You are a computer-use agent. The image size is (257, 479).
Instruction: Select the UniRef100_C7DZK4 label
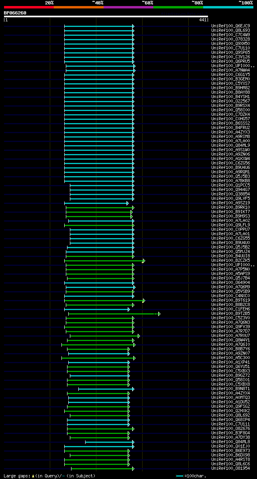[230, 115]
